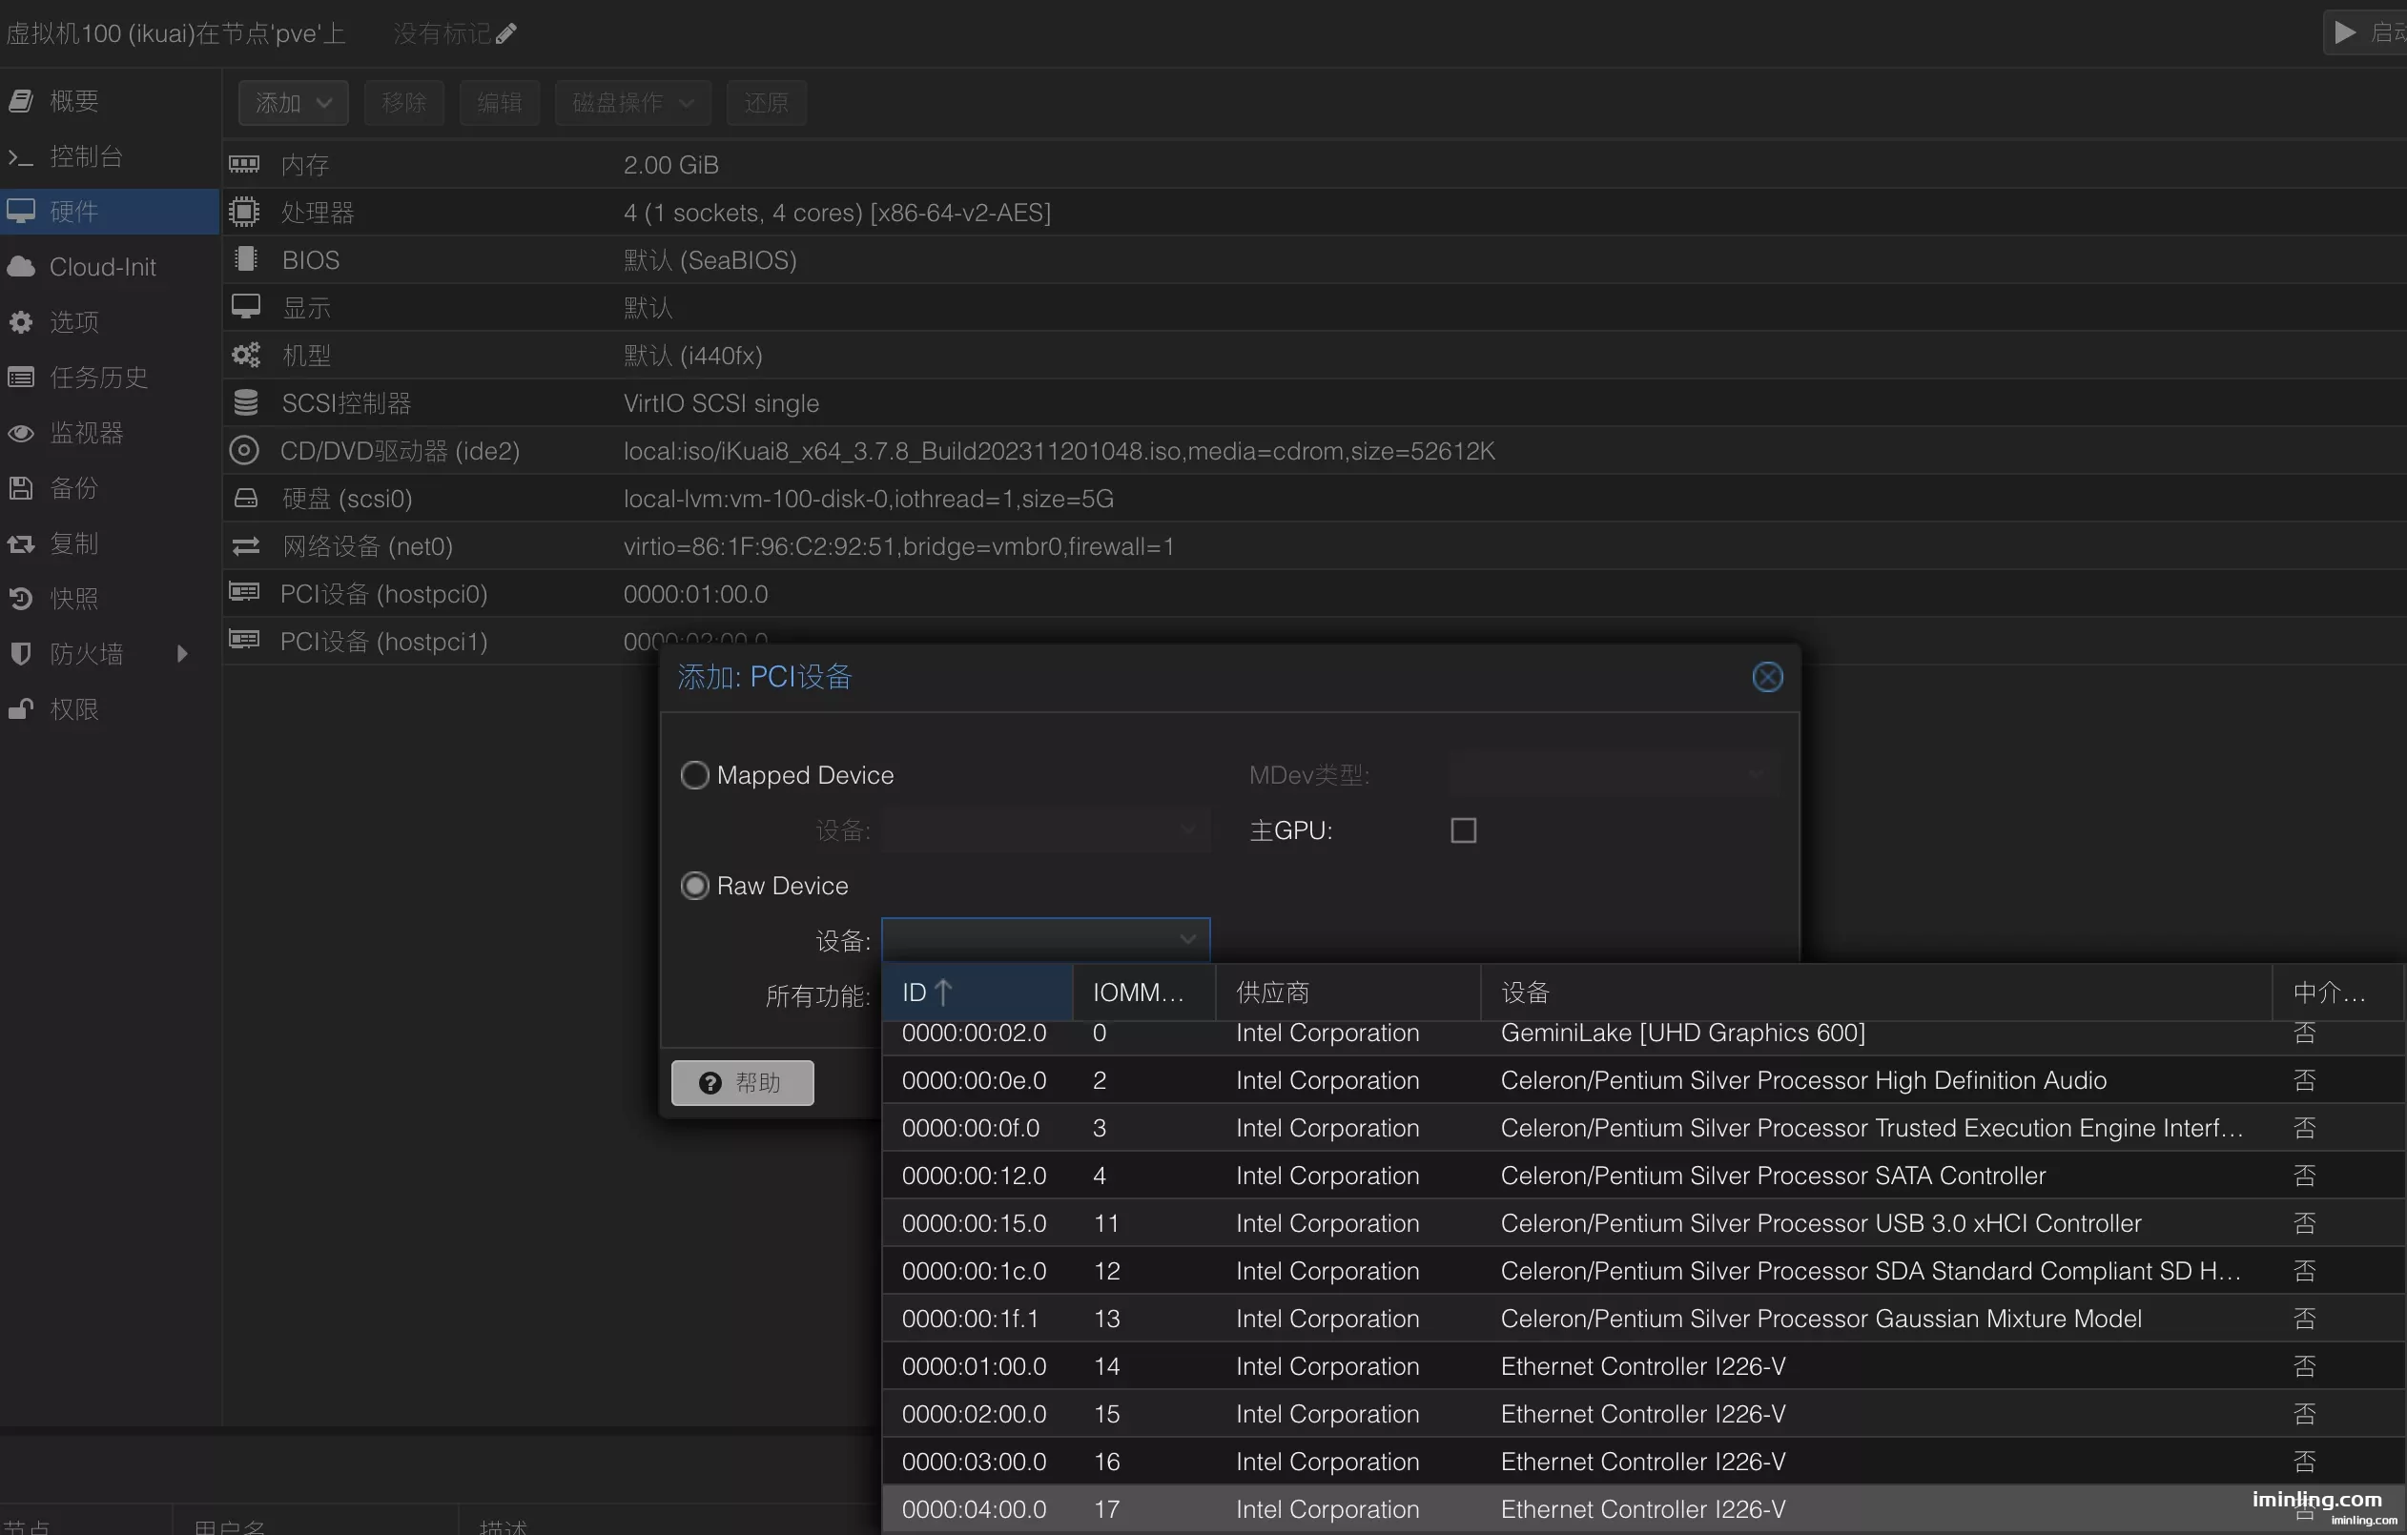Open the 控制台 console terminal icon
The width and height of the screenshot is (2407, 1535).
21,157
